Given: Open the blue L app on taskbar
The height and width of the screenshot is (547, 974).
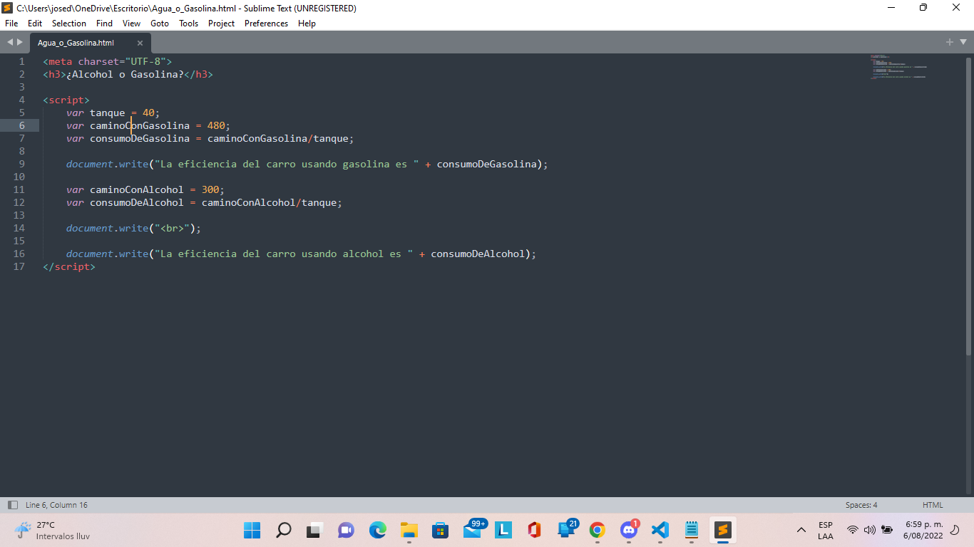Looking at the screenshot, I should click(x=503, y=530).
